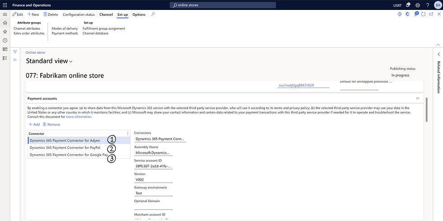Click the Online store breadcrumb link
The image size is (443, 221).
coord(35,52)
